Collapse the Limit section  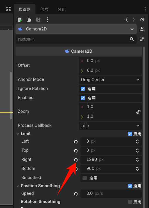18,134
